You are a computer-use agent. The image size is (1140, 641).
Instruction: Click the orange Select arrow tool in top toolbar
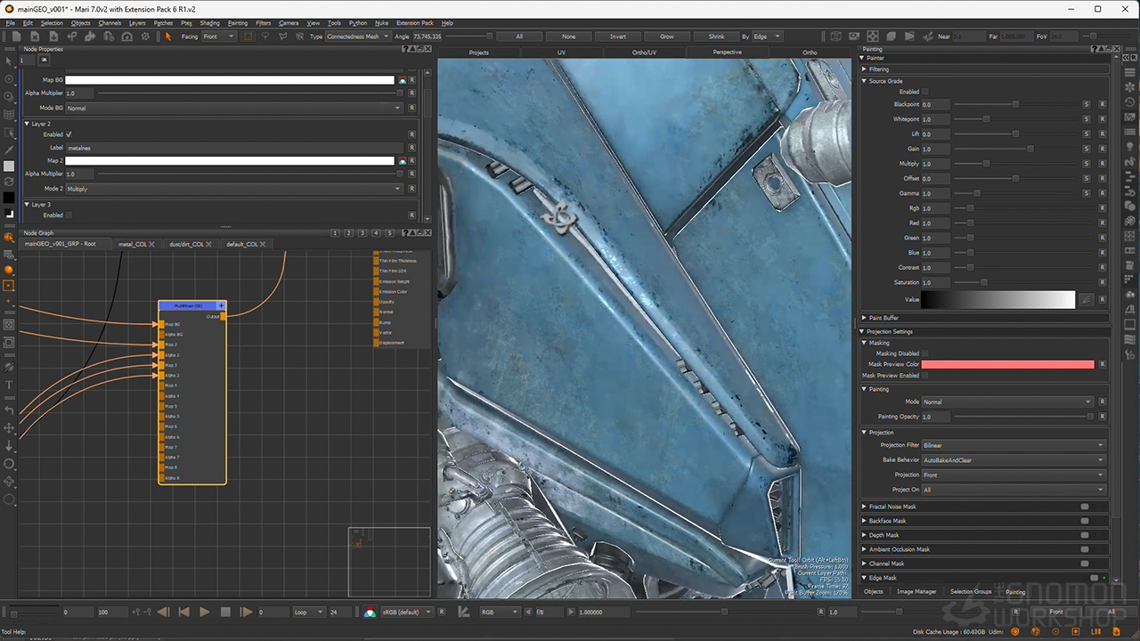tap(167, 37)
